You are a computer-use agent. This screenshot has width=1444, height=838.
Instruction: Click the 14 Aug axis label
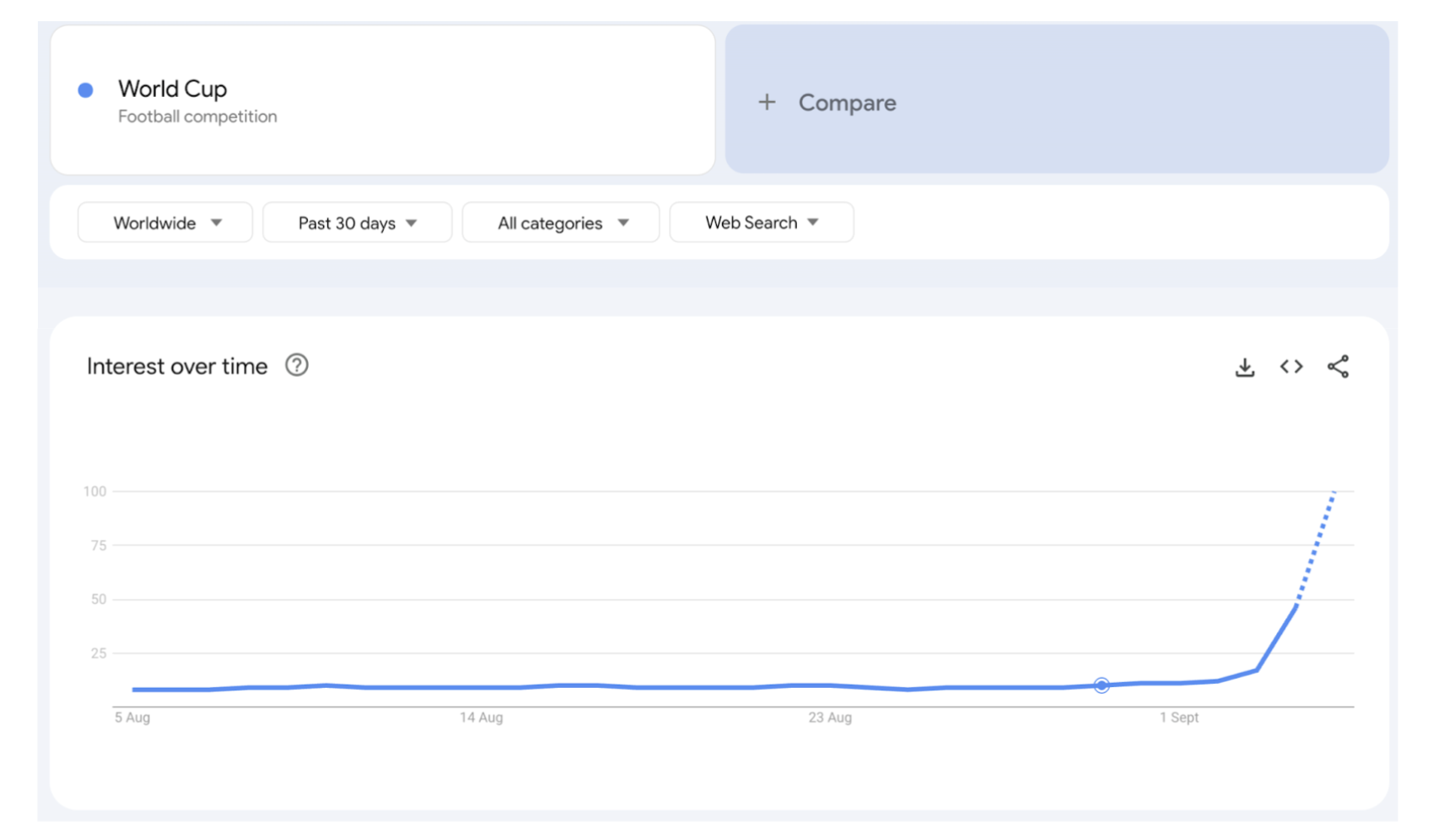click(x=481, y=717)
